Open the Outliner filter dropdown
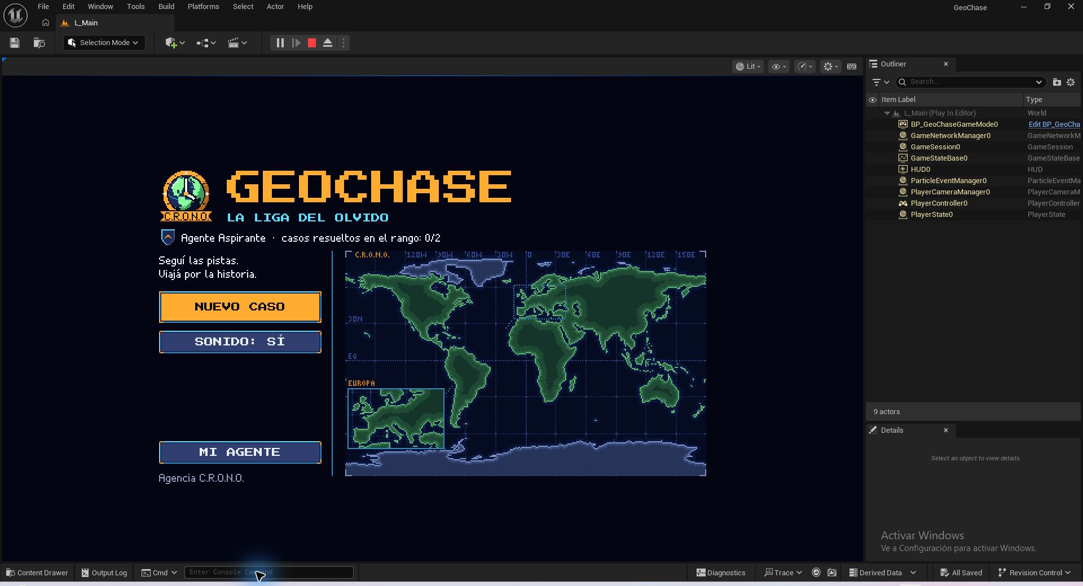Screen dimensions: 1083x586 tap(881, 82)
